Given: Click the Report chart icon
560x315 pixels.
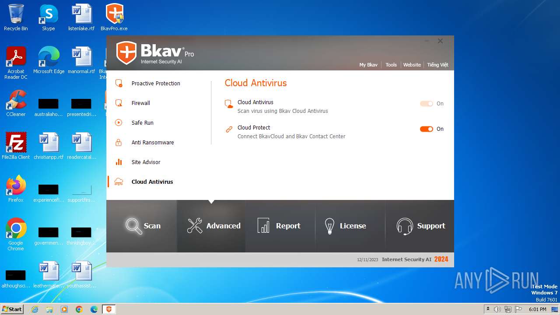Looking at the screenshot, I should coord(263,226).
